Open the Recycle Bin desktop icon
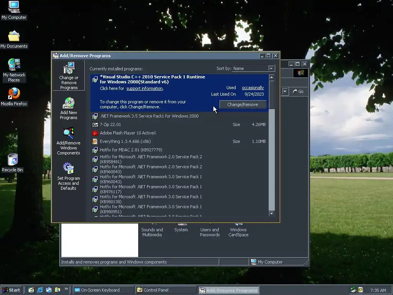This screenshot has width=393, height=295. click(x=13, y=163)
